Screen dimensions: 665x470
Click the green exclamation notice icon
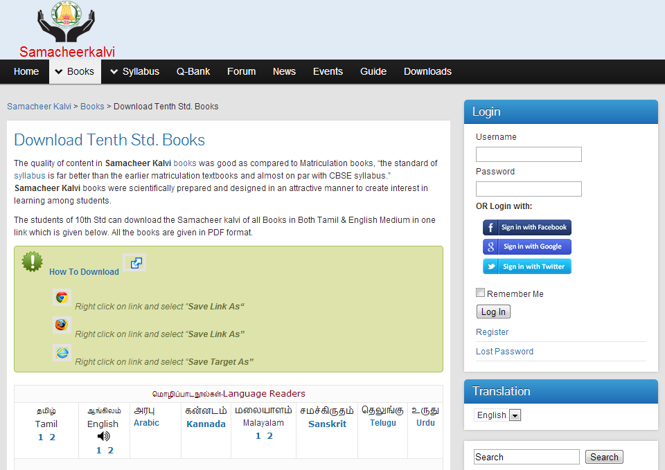(x=33, y=262)
